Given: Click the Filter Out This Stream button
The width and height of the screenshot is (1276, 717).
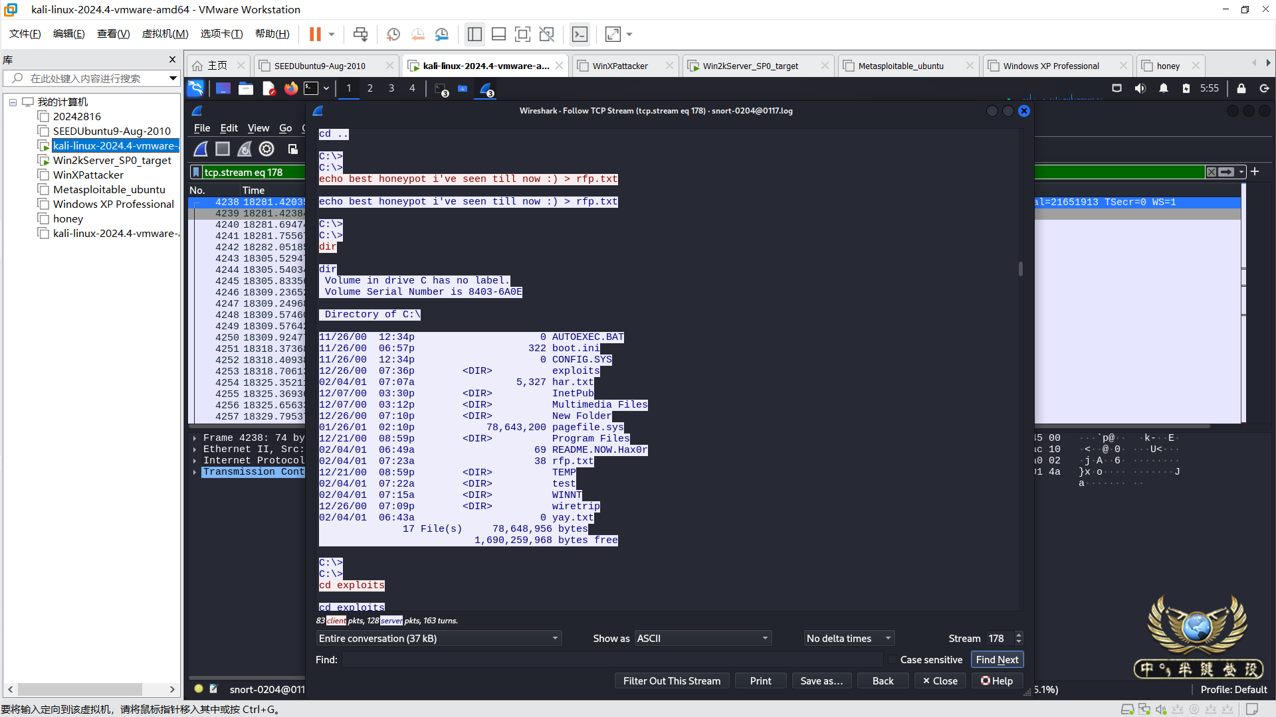Looking at the screenshot, I should (x=671, y=680).
